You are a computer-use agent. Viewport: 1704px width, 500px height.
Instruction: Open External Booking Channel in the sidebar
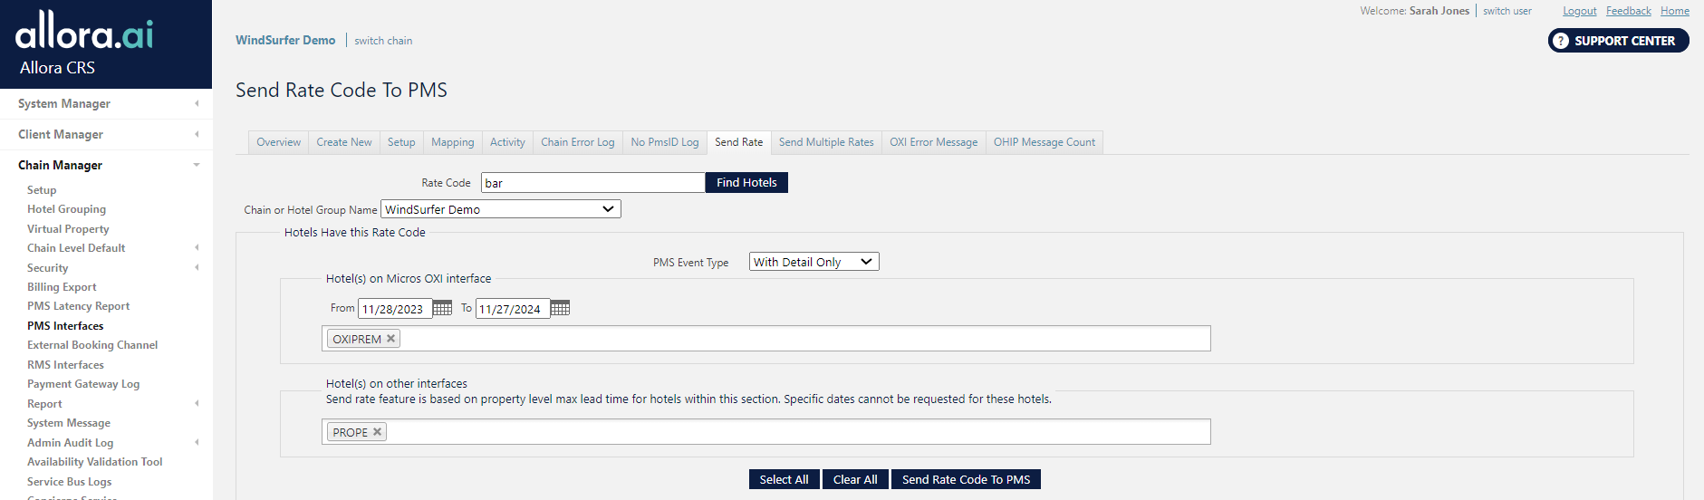[92, 345]
